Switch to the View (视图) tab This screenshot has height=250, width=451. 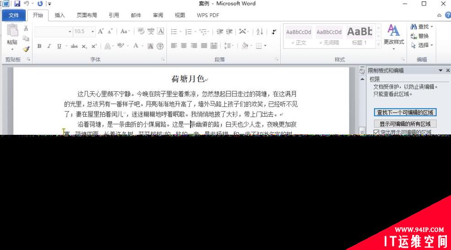(x=180, y=15)
